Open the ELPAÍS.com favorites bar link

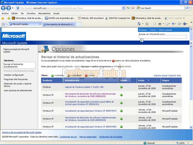(x=60, y=18)
